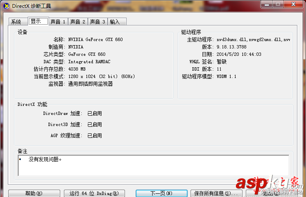Click the DirectX icon in the title bar
The height and width of the screenshot is (197, 306).
7,6
